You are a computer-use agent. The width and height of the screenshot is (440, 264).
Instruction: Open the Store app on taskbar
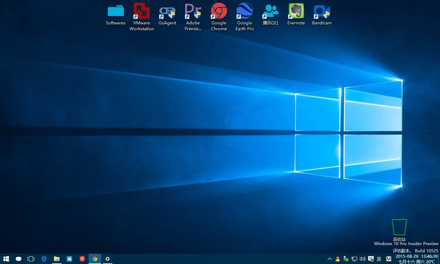69,259
